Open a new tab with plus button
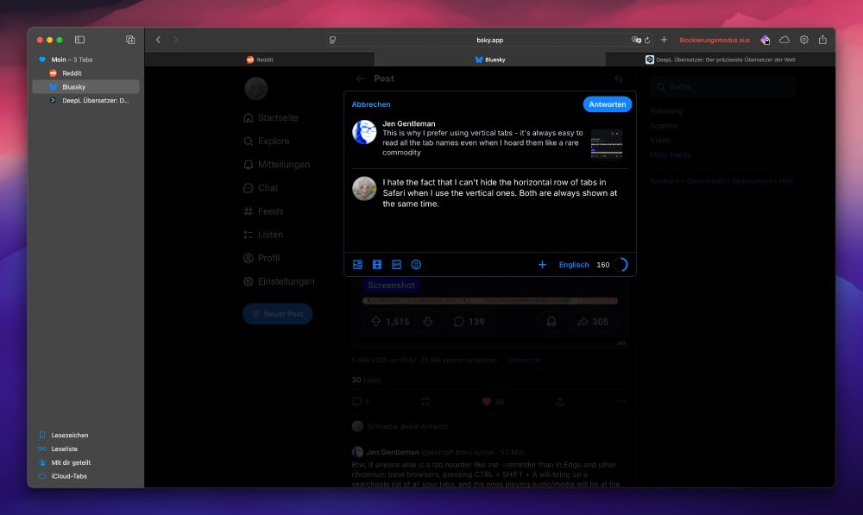 coord(664,40)
